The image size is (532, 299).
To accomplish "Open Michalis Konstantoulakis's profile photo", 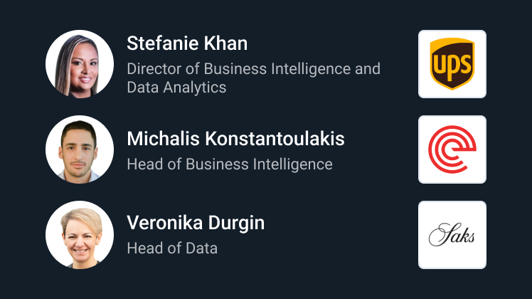I will (80, 149).
